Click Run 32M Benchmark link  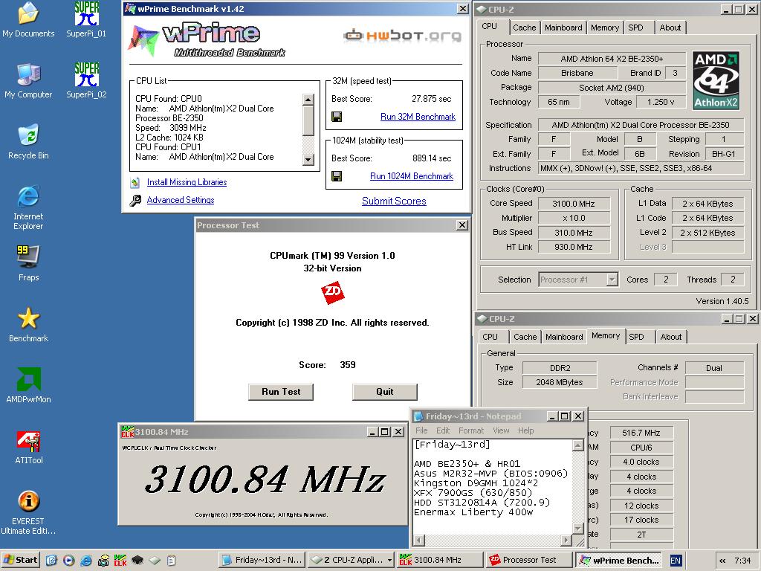[418, 117]
